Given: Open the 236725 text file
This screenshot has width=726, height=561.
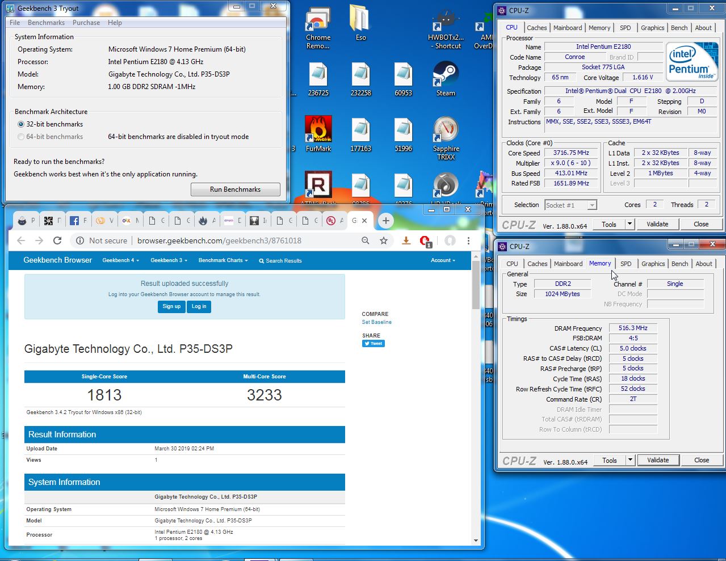Looking at the screenshot, I should coord(318,79).
